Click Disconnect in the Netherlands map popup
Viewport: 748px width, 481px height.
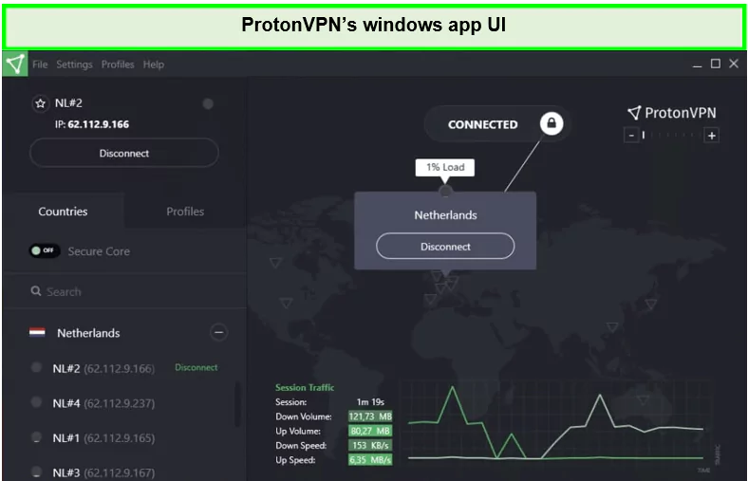coord(445,247)
